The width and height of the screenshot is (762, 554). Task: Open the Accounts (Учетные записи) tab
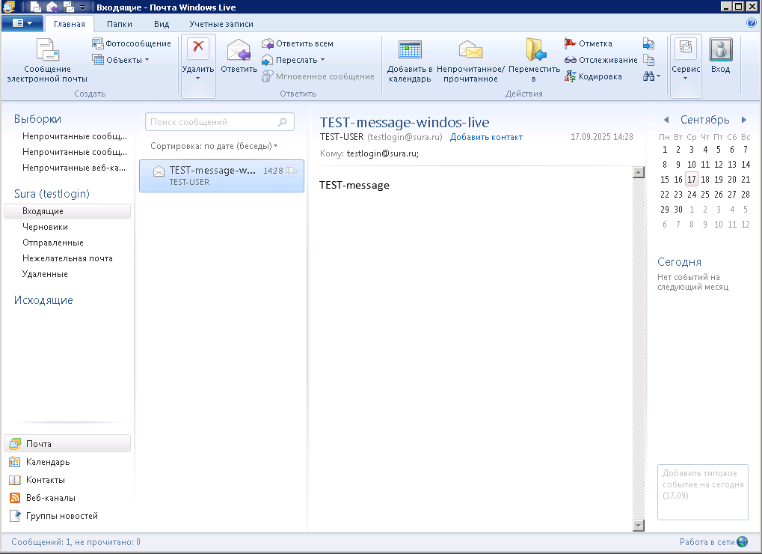211,24
